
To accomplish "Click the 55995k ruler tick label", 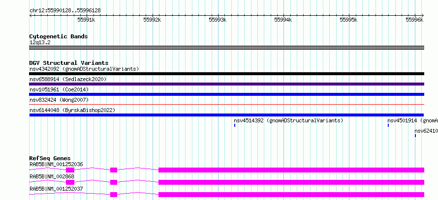I will (348, 20).
